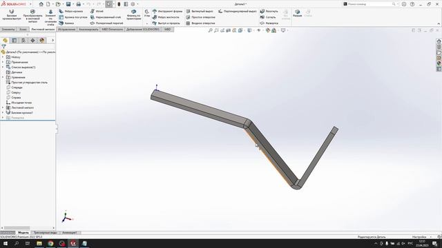This screenshot has height=248, width=442.
Task: Open the Исправление ribbon tab
Action: (x=66, y=29)
